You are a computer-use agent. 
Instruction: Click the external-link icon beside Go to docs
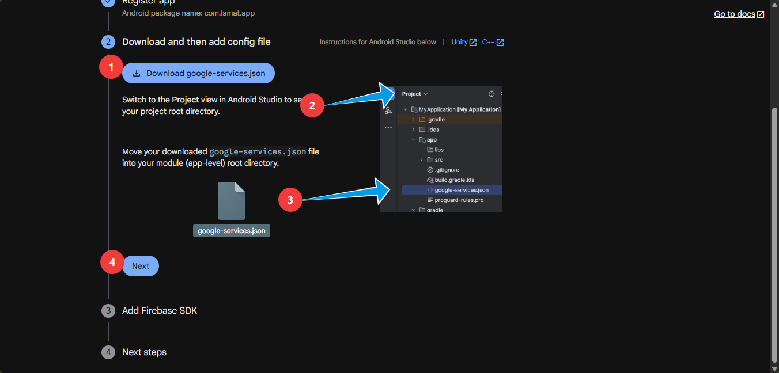pyautogui.click(x=761, y=14)
